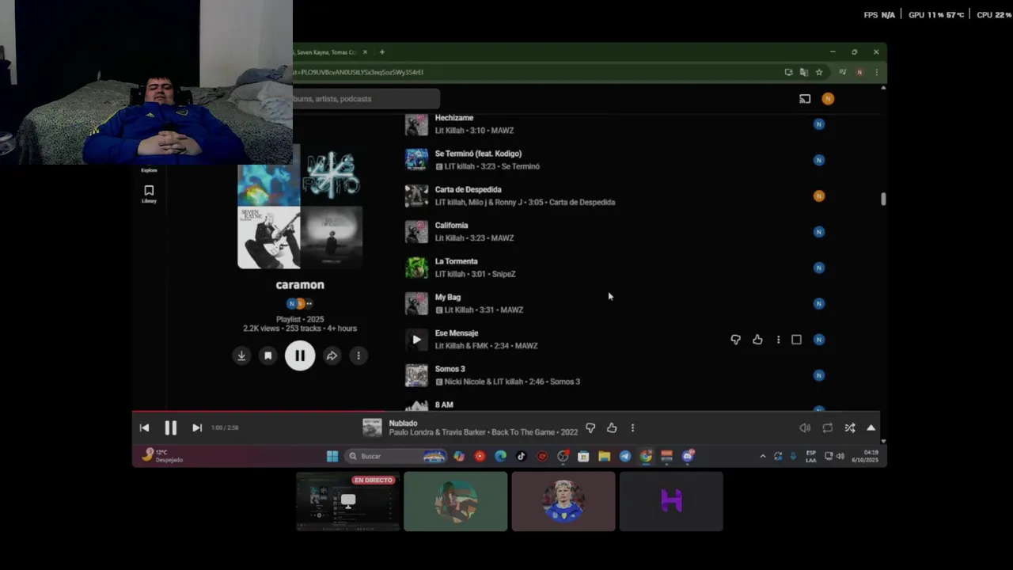Dislike the Ese Mensaje track
Image resolution: width=1013 pixels, height=570 pixels.
tap(735, 340)
